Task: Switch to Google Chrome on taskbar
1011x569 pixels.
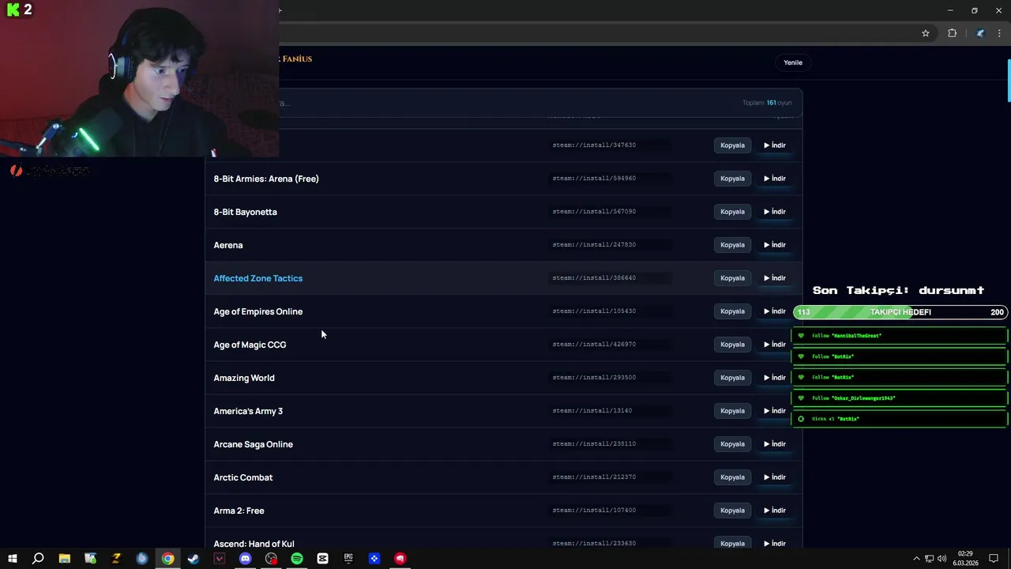Action: 167,559
